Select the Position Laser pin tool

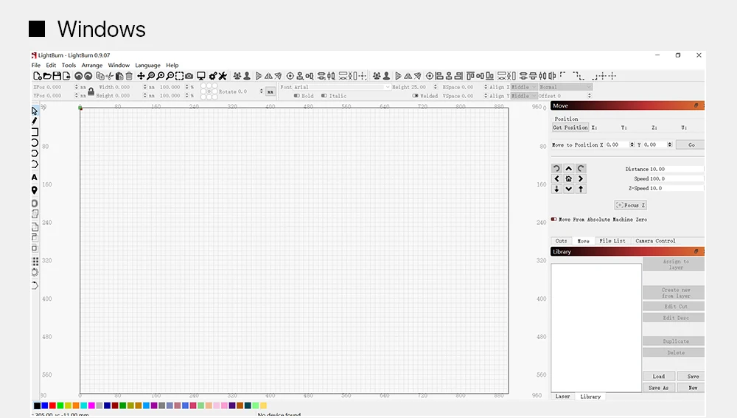tap(35, 190)
